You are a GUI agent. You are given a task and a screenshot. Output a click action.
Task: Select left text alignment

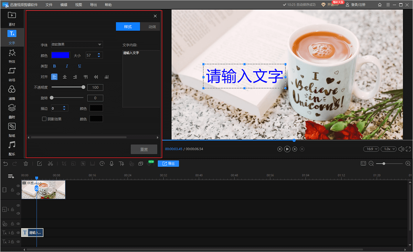click(x=54, y=77)
